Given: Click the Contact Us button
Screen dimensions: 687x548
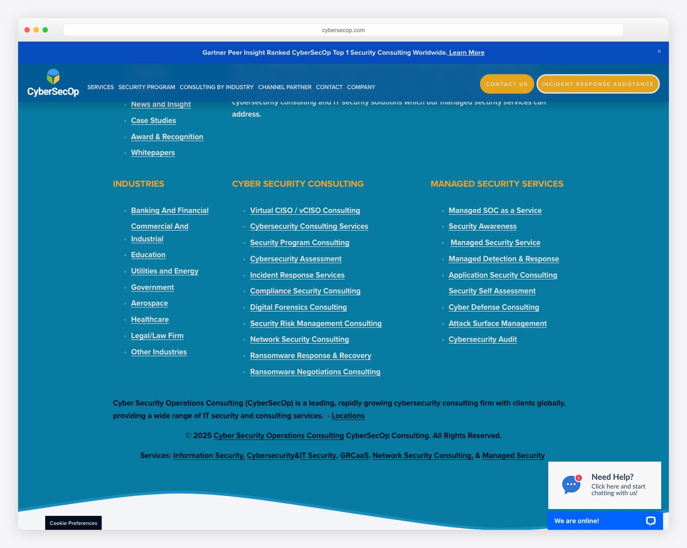Looking at the screenshot, I should (507, 84).
